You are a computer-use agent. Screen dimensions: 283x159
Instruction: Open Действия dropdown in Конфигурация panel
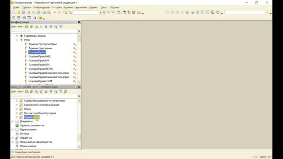[17, 26]
